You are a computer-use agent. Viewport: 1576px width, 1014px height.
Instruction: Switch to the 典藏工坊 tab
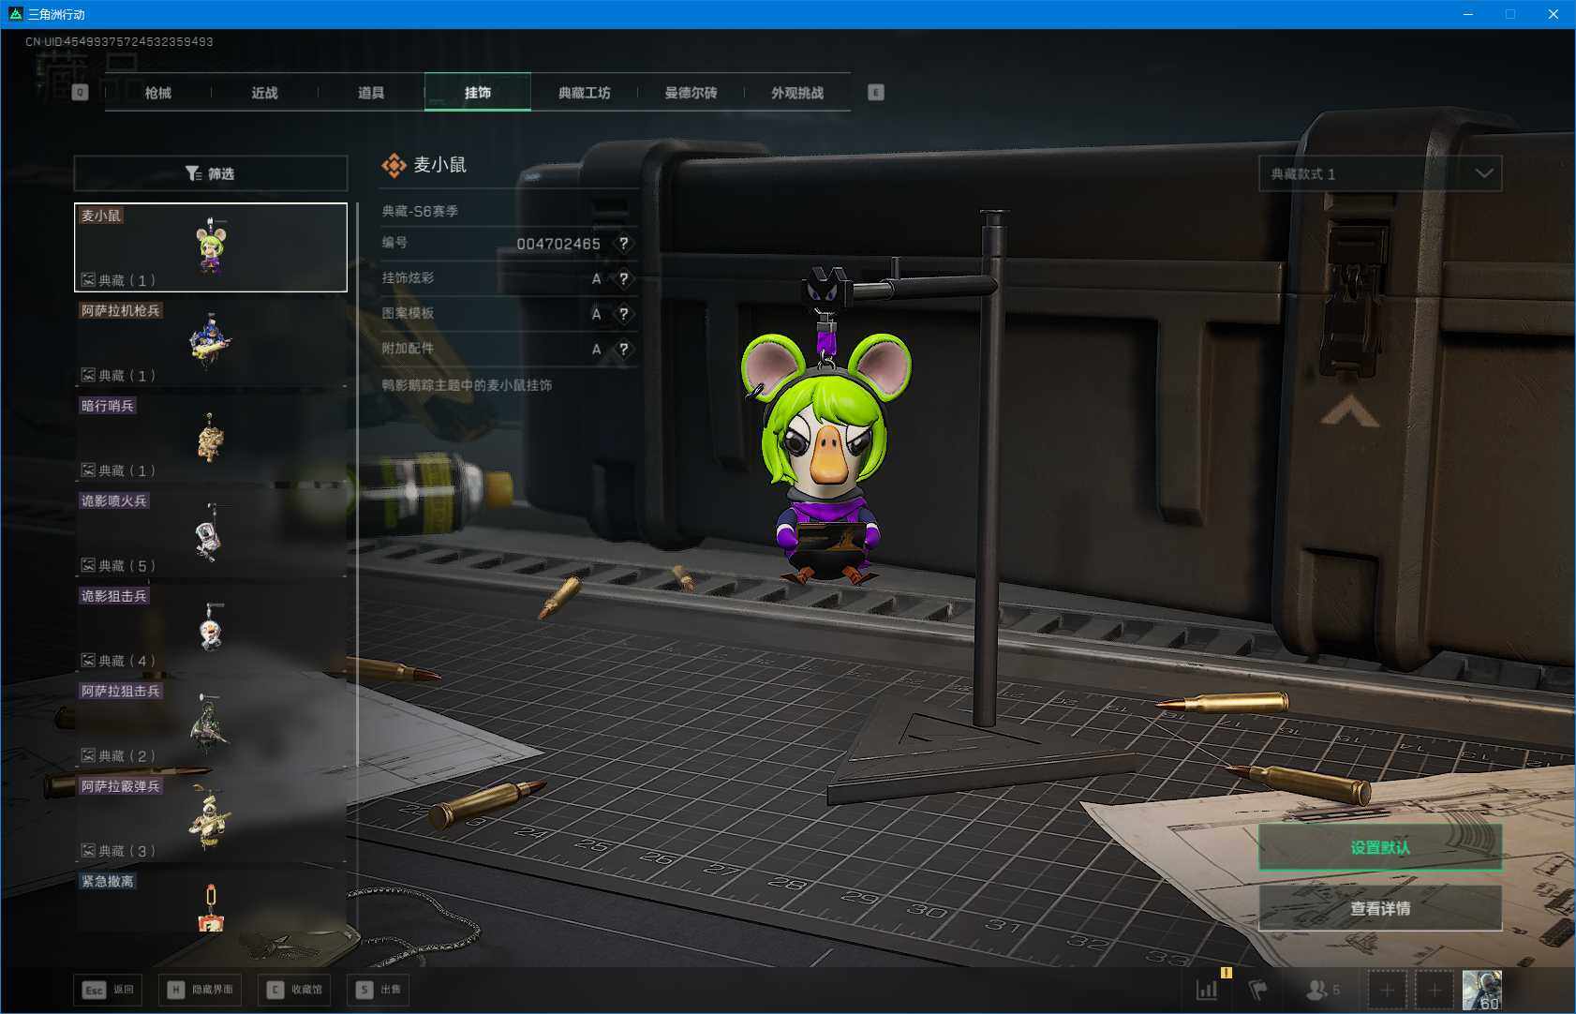coord(584,93)
